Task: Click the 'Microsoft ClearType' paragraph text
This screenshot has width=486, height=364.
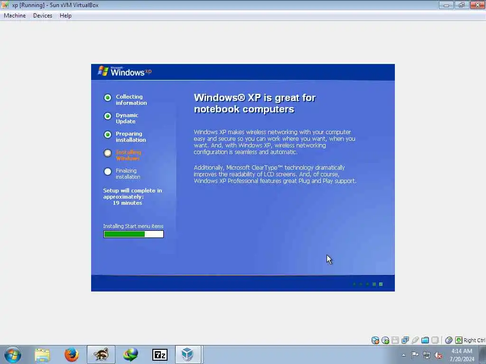Action: (275, 174)
